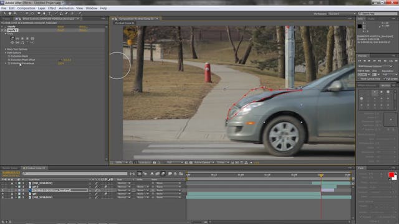The width and height of the screenshot is (399, 224).
Task: Select the Hand tool
Action: 10,14
